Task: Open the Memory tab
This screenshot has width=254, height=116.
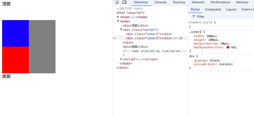Action: pyautogui.click(x=242, y=2)
